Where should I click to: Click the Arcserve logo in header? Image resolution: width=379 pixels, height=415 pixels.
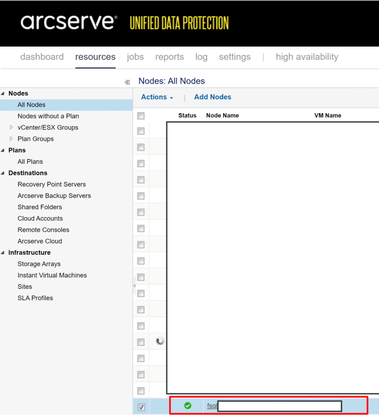point(69,23)
